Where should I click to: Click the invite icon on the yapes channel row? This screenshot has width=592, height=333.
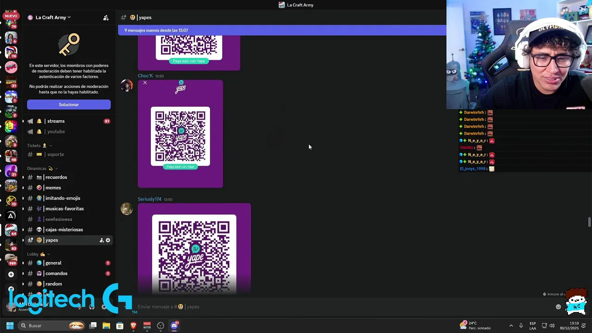[x=101, y=240]
